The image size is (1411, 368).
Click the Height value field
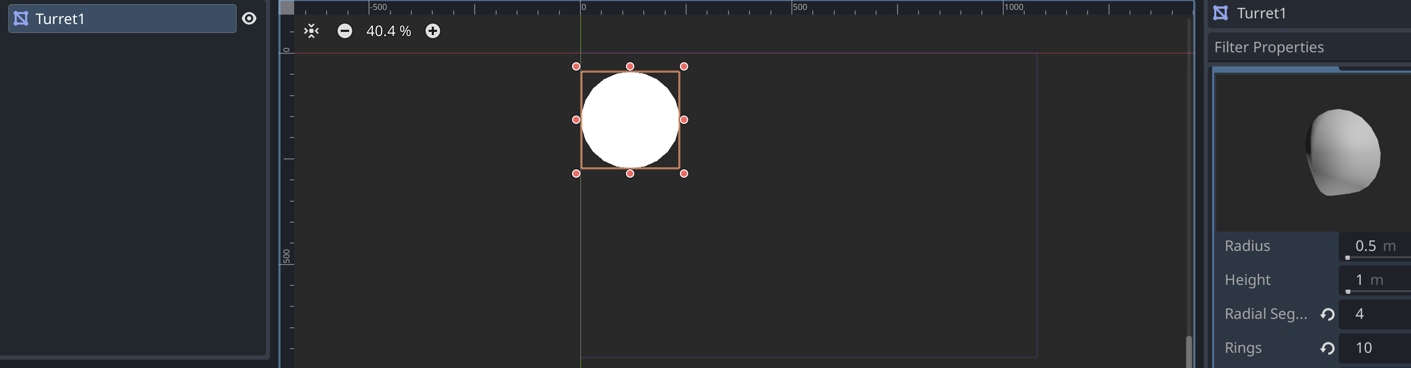click(x=1374, y=280)
